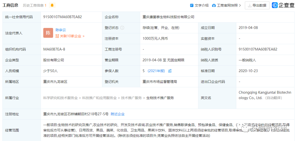Click the 陈 avatar thumbnail

click(x=48, y=33)
